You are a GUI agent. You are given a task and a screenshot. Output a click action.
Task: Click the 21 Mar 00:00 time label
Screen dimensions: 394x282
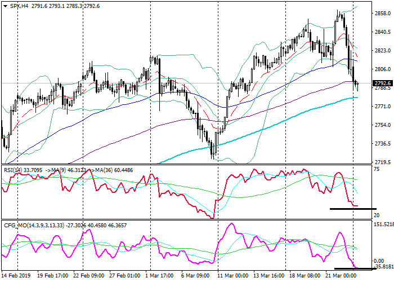point(342,276)
